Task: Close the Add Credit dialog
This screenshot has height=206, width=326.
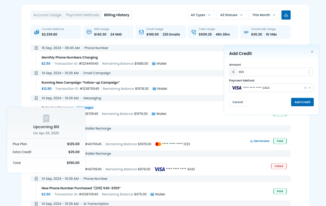Action: point(312,52)
